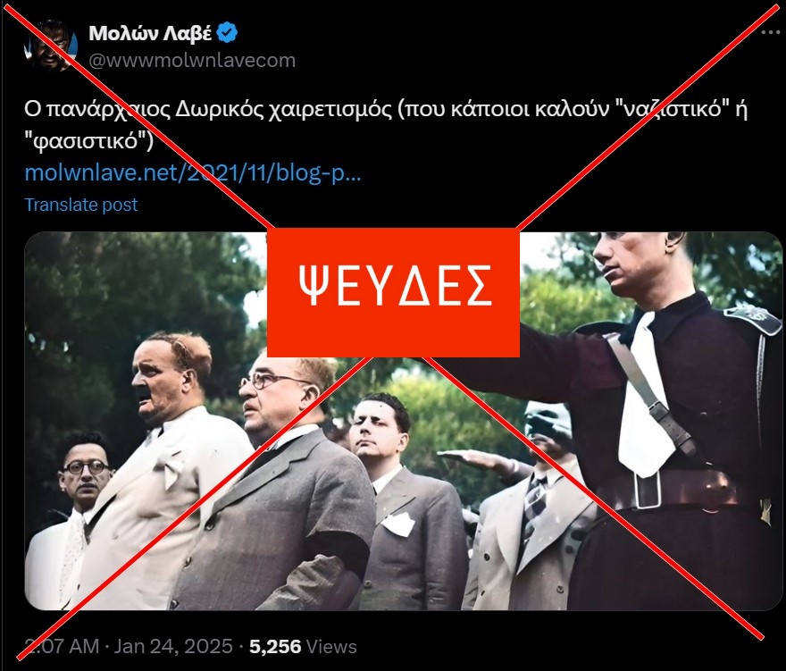Open the three-dot more options menu
Viewport: 786px width, 671px height.
pyautogui.click(x=771, y=32)
